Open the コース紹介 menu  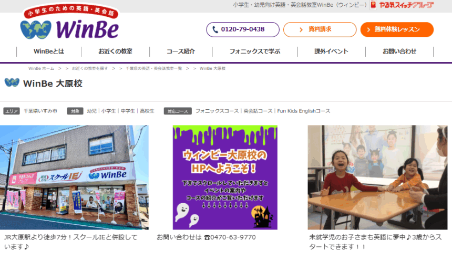point(181,51)
